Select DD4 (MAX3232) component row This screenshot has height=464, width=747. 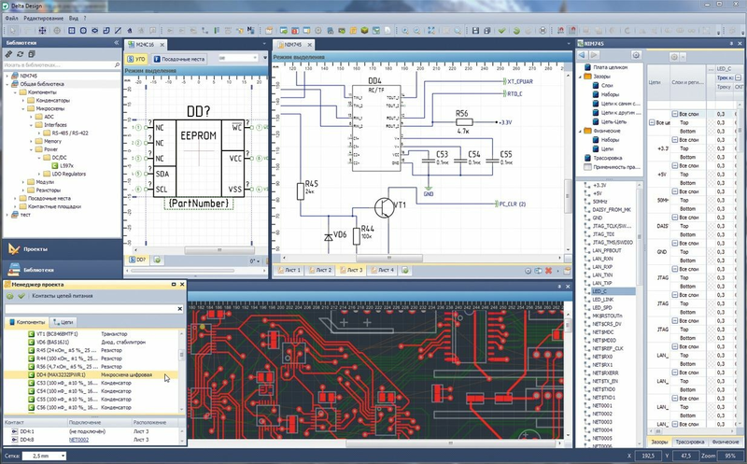[91, 375]
